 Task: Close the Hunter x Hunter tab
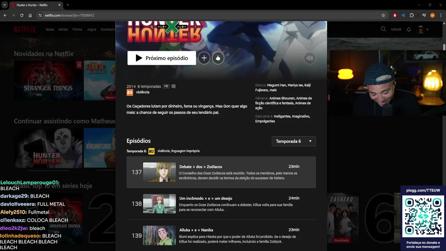tap(59, 5)
